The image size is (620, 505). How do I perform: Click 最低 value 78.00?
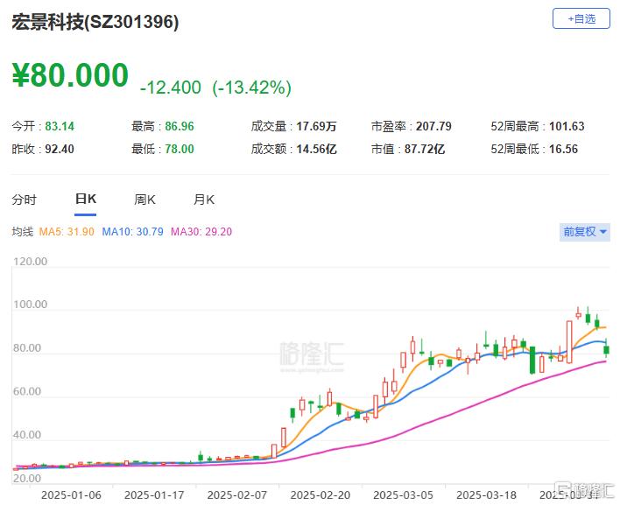tap(180, 149)
